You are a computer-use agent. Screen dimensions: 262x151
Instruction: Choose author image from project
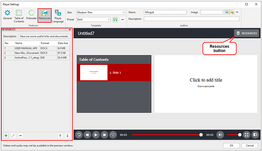coord(227,12)
